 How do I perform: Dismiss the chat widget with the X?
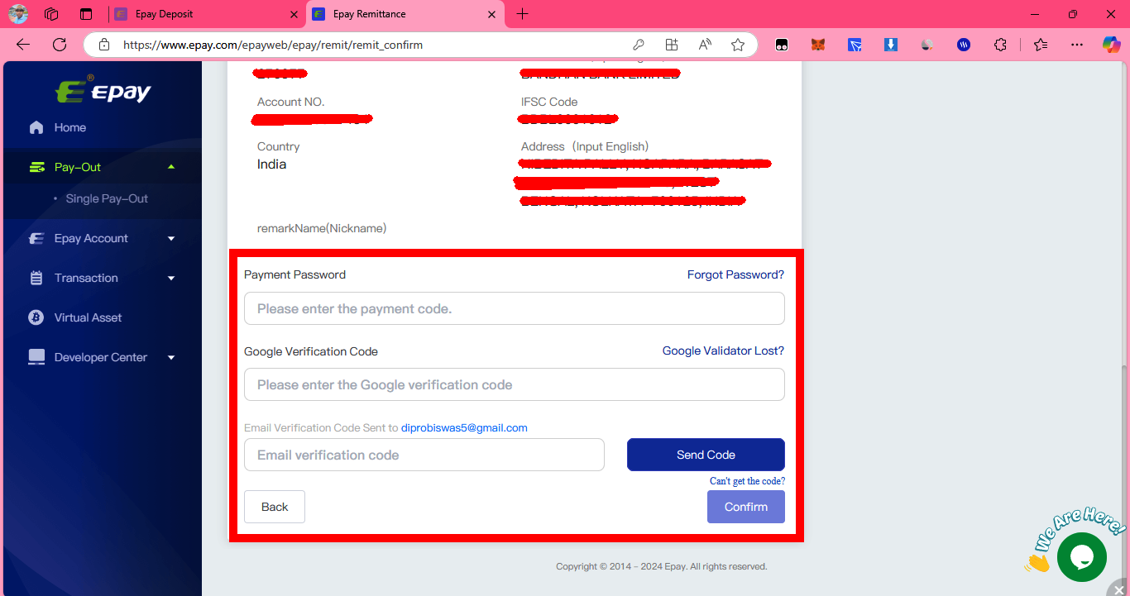point(1118,589)
